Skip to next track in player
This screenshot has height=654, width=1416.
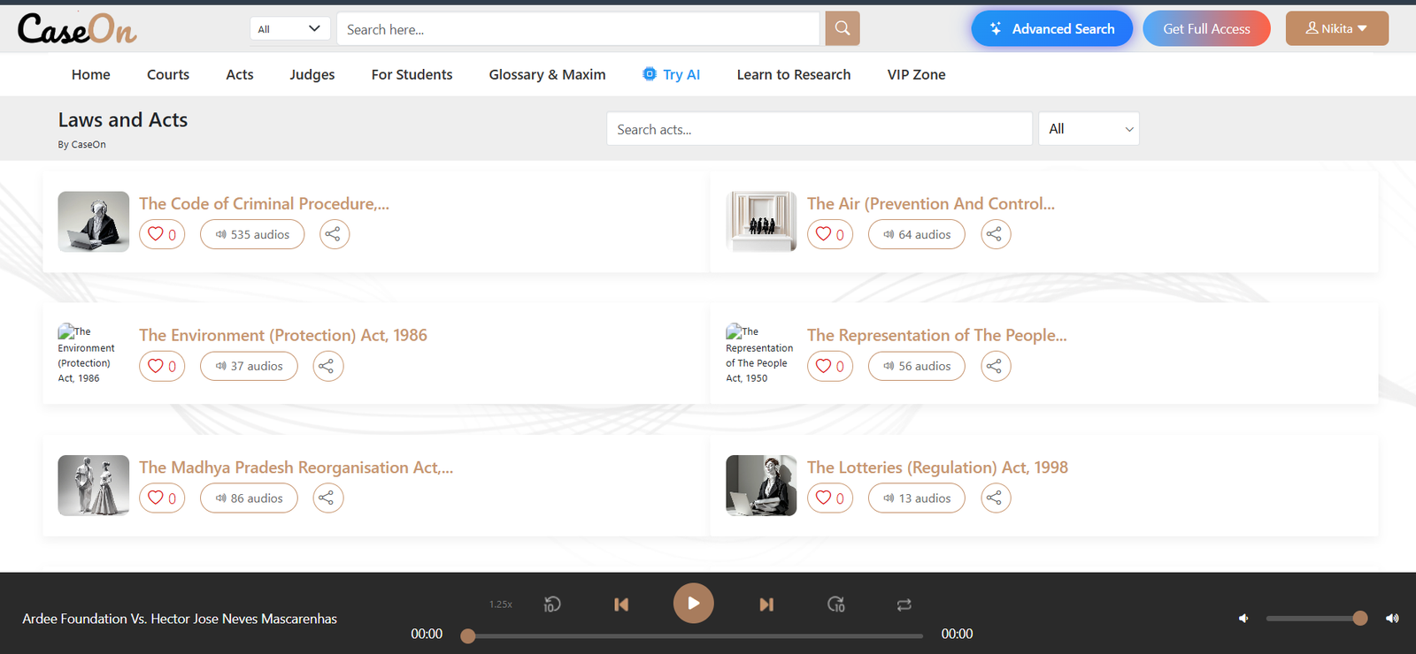point(766,605)
